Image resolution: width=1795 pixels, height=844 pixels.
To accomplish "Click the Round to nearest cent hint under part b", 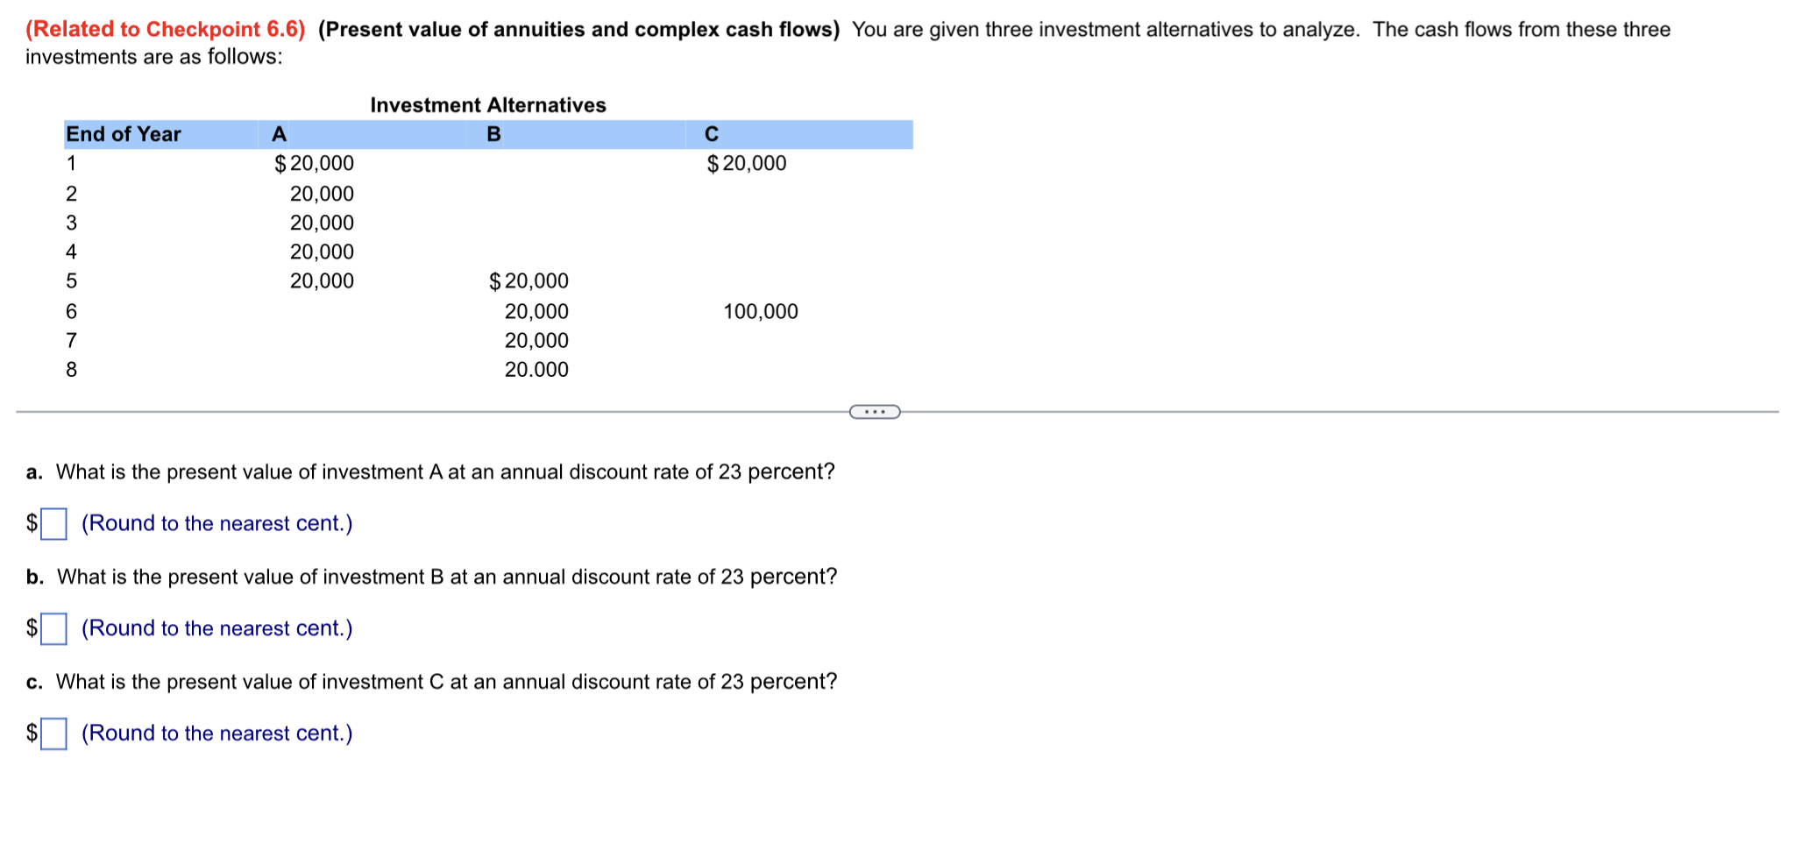I will click(216, 628).
